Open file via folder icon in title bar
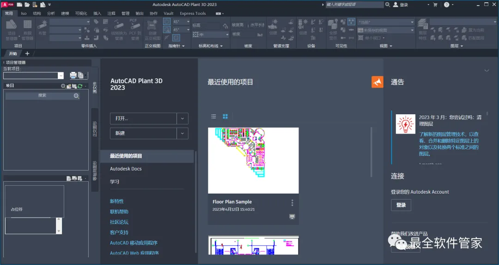Image resolution: width=499 pixels, height=265 pixels. 27,5
